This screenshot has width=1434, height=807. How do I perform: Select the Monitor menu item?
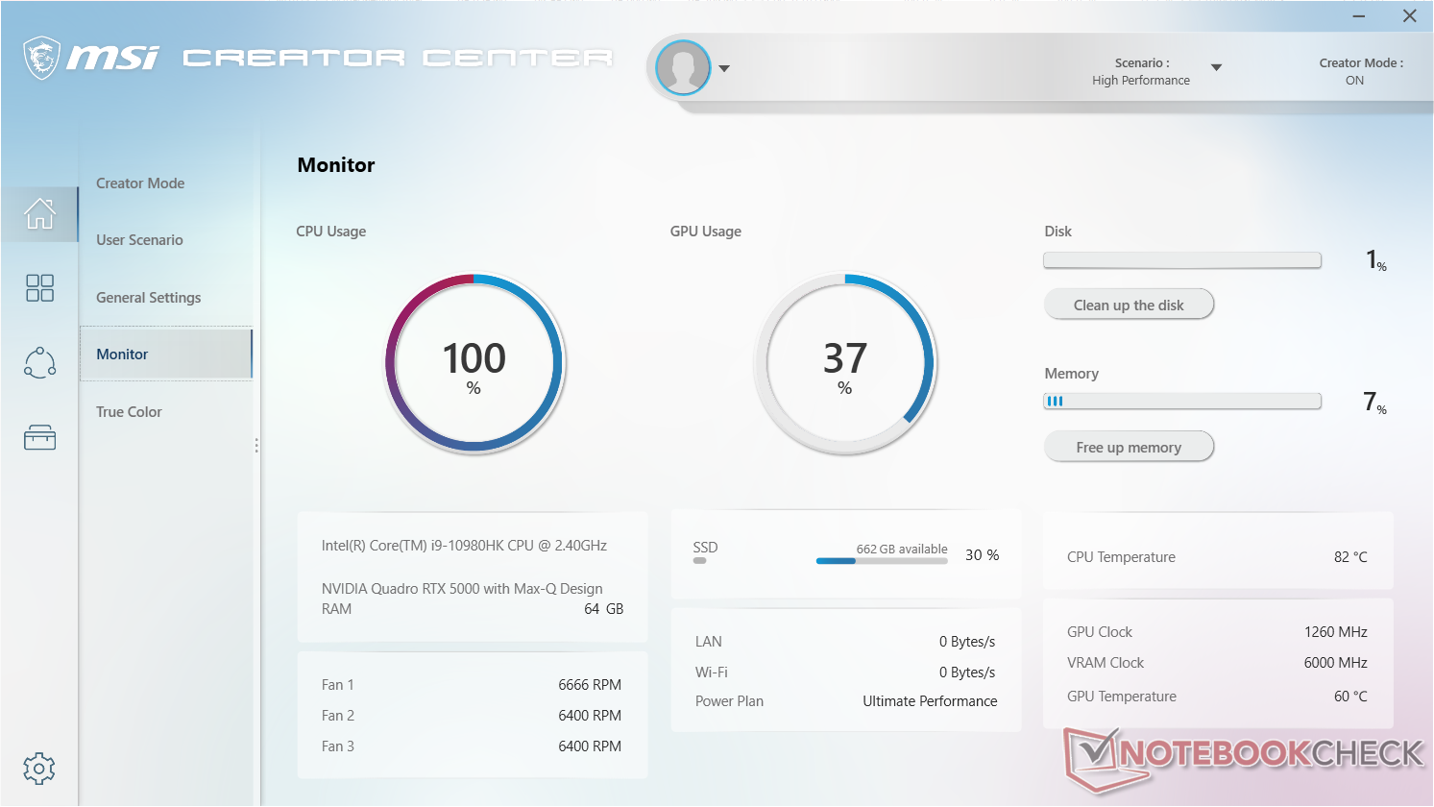(x=165, y=355)
